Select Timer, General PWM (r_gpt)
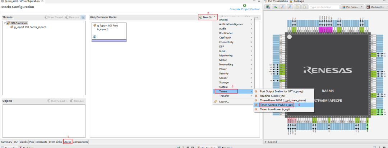The image size is (388, 148). [x=283, y=105]
